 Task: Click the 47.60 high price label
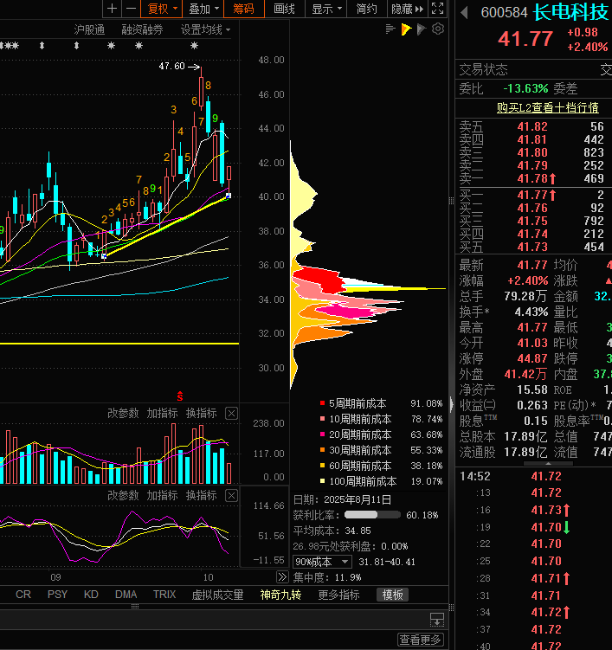click(171, 66)
